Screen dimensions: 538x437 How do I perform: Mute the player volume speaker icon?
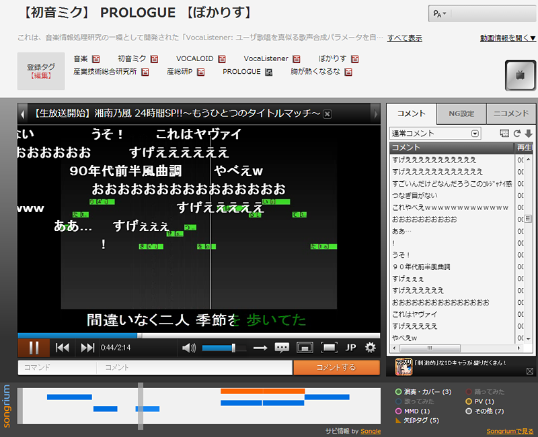pyautogui.click(x=189, y=348)
